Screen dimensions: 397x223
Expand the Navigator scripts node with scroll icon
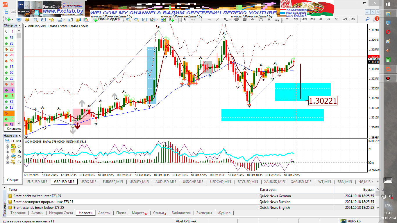(8, 162)
